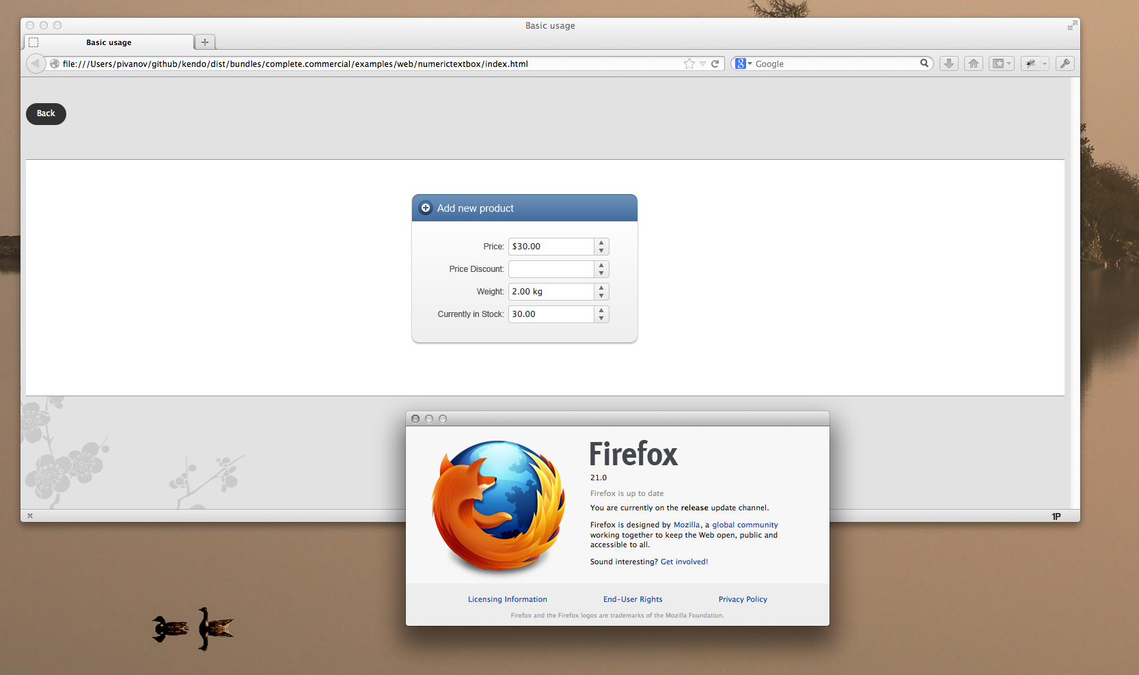This screenshot has height=675, width=1139.
Task: Click the vertical scrollbar of the browser window
Action: tap(1075, 292)
